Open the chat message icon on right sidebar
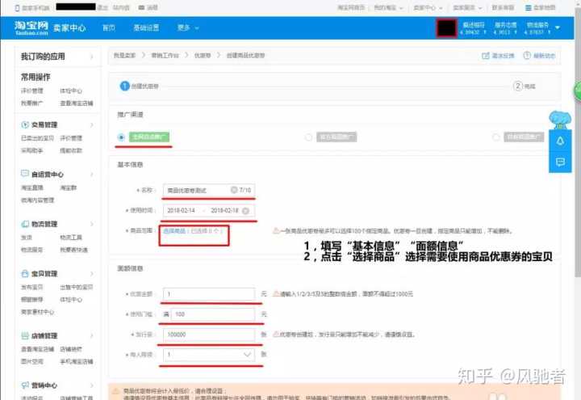The image size is (581, 400). [x=560, y=162]
